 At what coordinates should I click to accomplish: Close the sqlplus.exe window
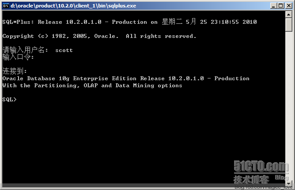[x=289, y=6]
